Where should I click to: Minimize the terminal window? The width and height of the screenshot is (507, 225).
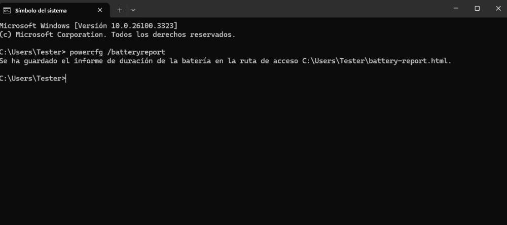coord(454,9)
